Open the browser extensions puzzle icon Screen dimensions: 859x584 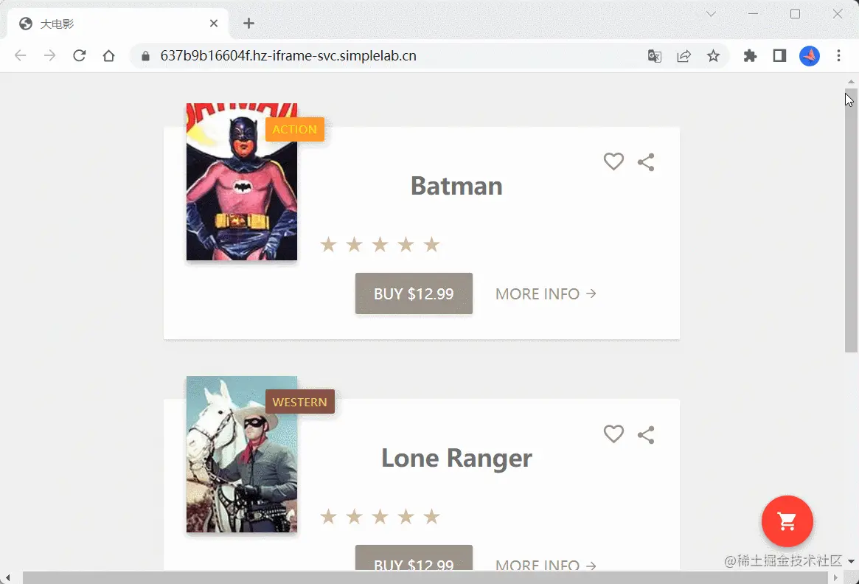tap(750, 56)
